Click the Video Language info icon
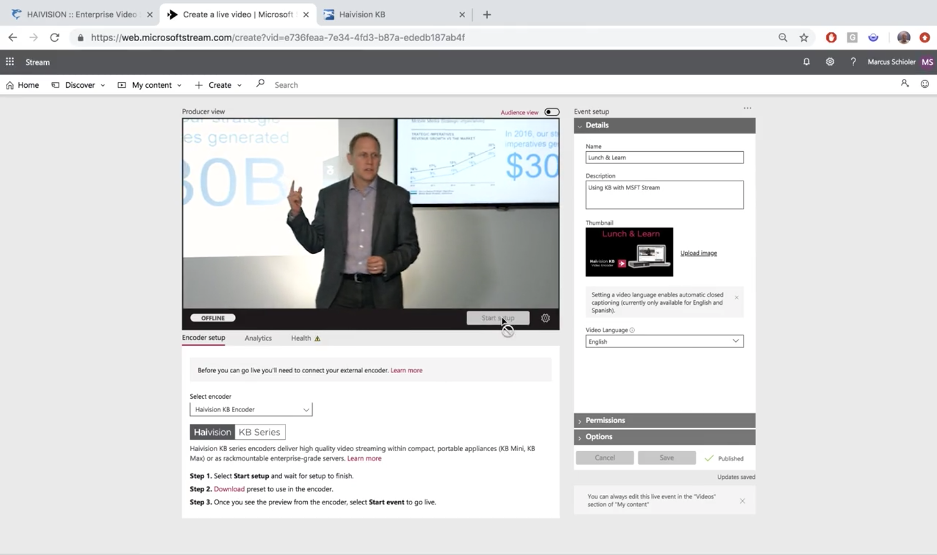This screenshot has width=937, height=555. [x=632, y=330]
